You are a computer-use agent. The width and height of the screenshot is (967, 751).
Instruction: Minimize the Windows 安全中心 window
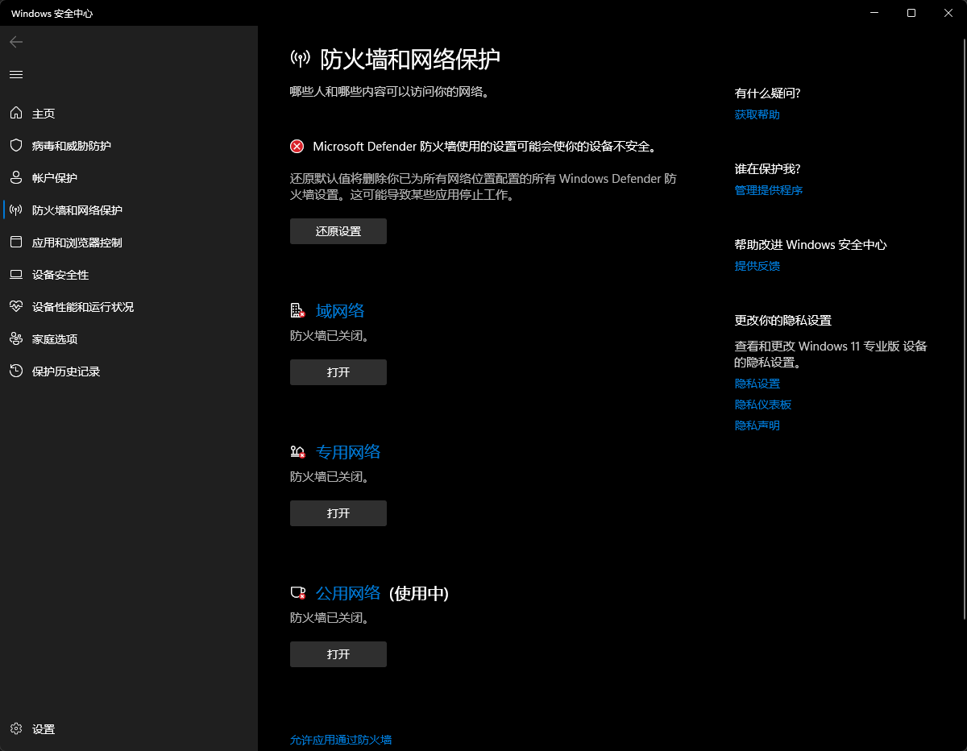click(874, 13)
